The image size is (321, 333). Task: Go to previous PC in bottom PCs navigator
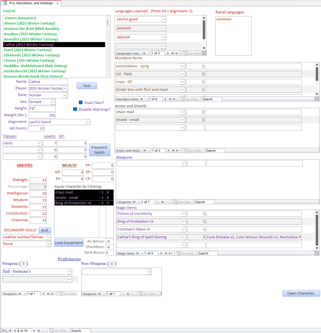(15, 331)
